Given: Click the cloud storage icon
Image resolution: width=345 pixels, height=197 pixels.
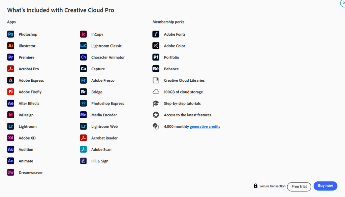Looking at the screenshot, I should pos(156,92).
